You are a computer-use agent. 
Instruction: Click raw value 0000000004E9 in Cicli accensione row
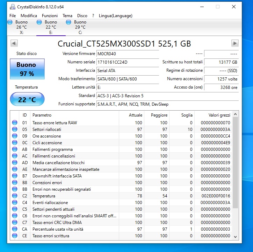(216, 142)
